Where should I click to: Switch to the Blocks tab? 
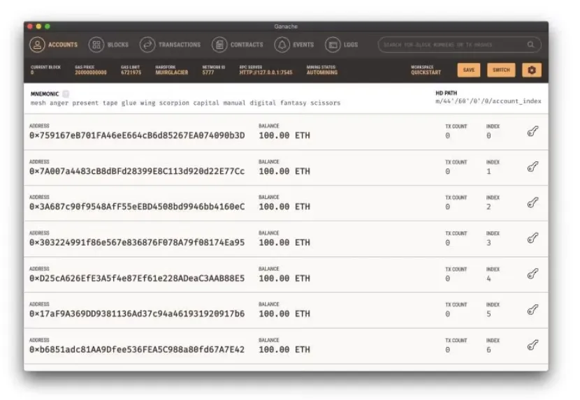coord(109,45)
